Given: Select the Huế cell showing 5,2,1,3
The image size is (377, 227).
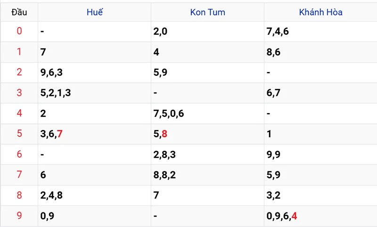Looking at the screenshot, I should (56, 93).
